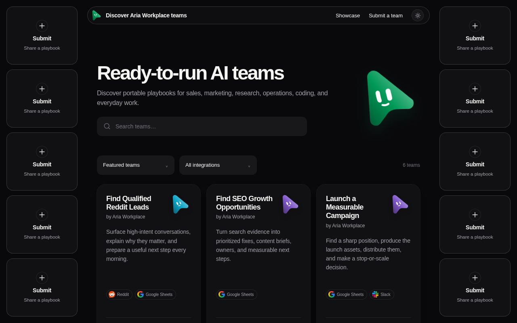The image size is (517, 323).
Task: Click 'by Aria Workplace' under Reddit Leads title
Action: point(126,217)
